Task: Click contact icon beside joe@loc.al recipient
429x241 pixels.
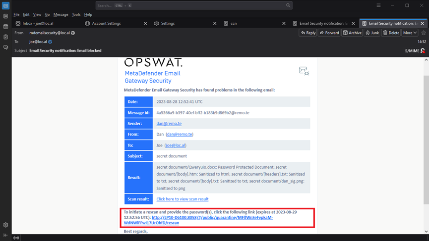Action: [50, 42]
